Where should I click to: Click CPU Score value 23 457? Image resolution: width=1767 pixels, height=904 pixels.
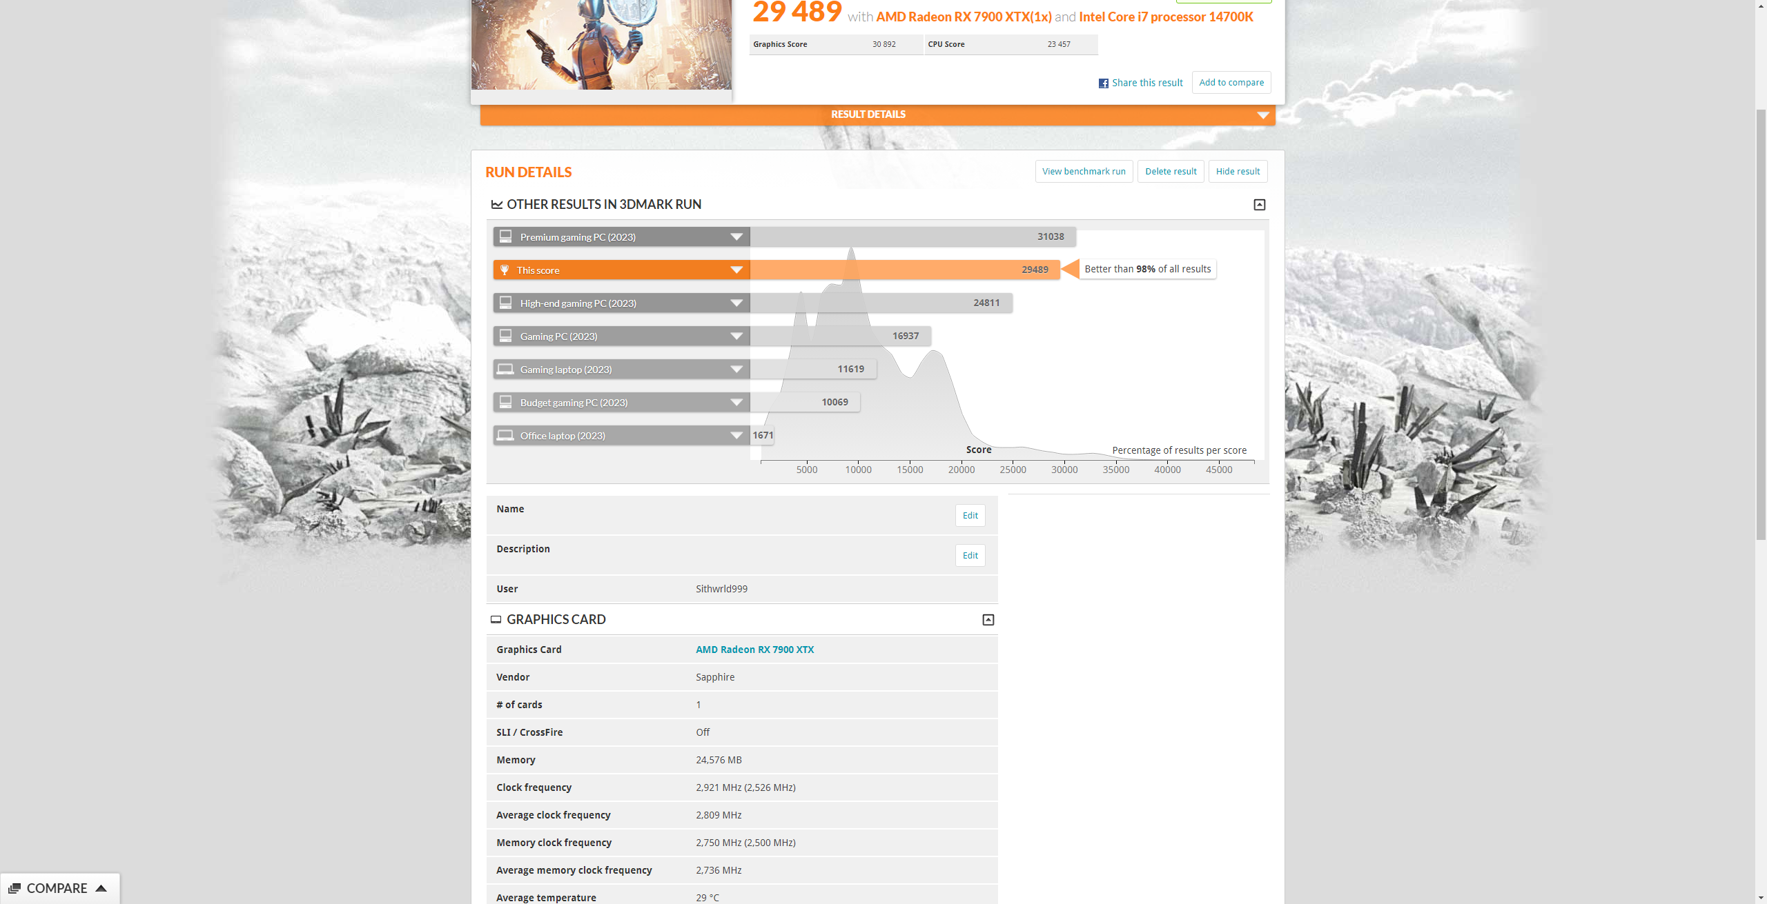tap(1059, 44)
